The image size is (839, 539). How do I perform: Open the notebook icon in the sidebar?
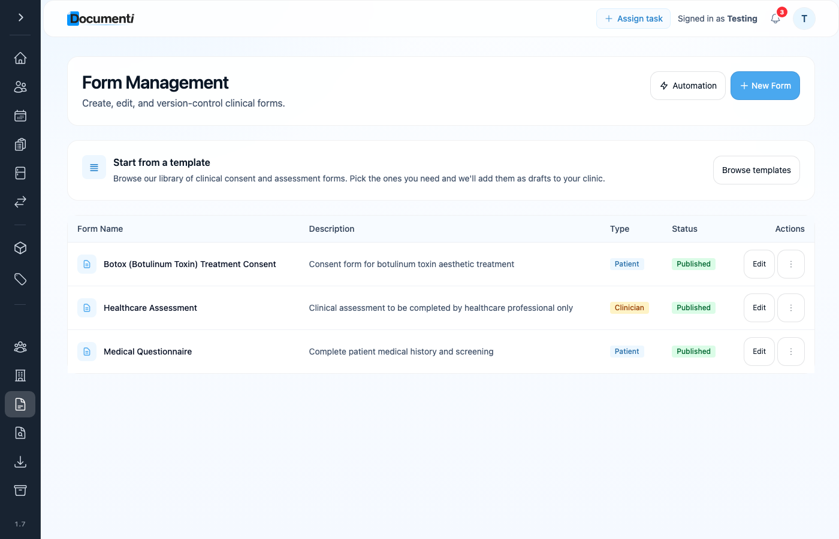tap(20, 173)
